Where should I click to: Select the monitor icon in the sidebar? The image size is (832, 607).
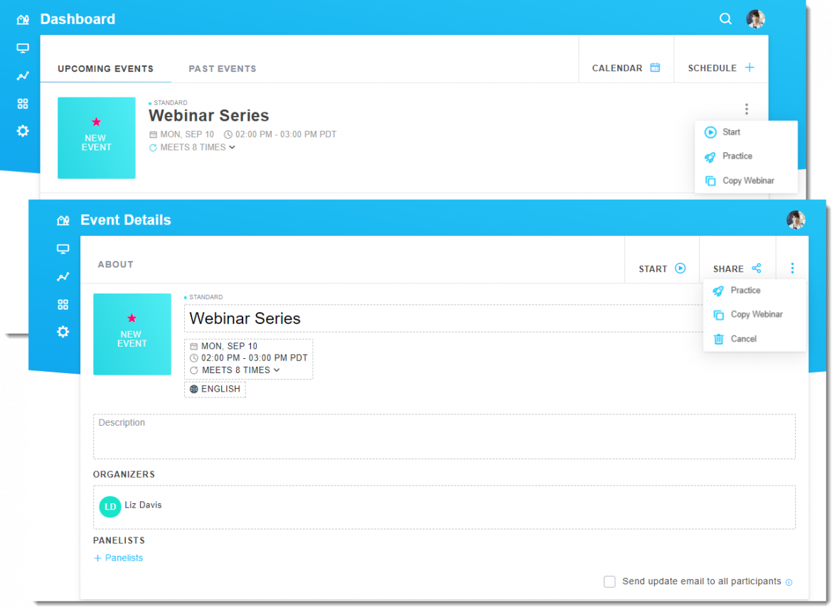point(22,48)
